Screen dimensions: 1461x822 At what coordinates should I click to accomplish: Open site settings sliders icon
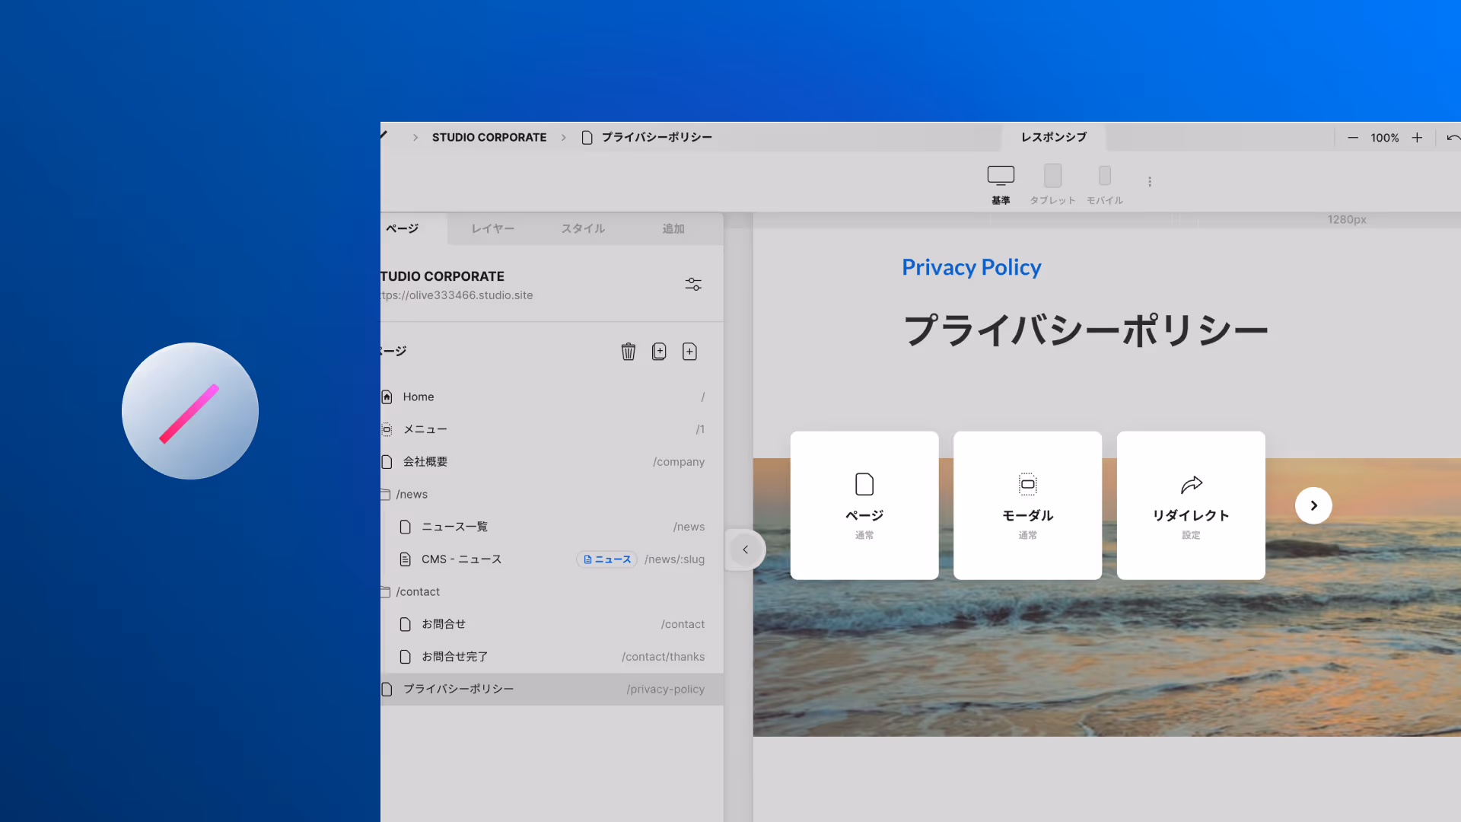pos(693,284)
